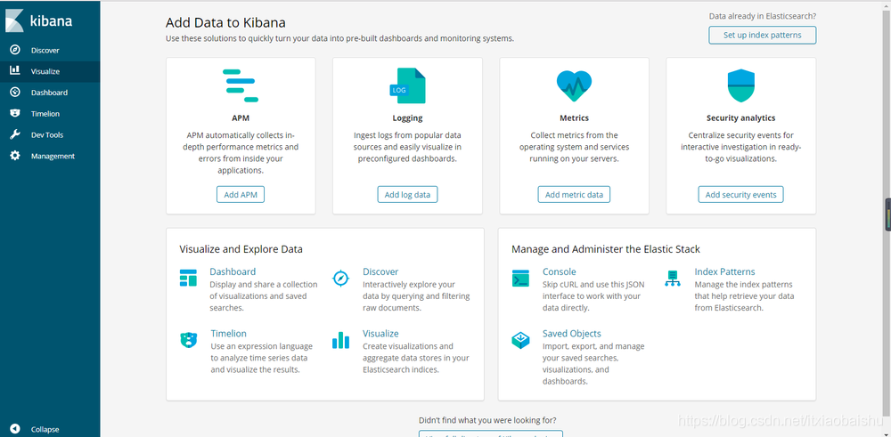Click the Security analytics shield icon
The height and width of the screenshot is (437, 891).
pos(741,85)
